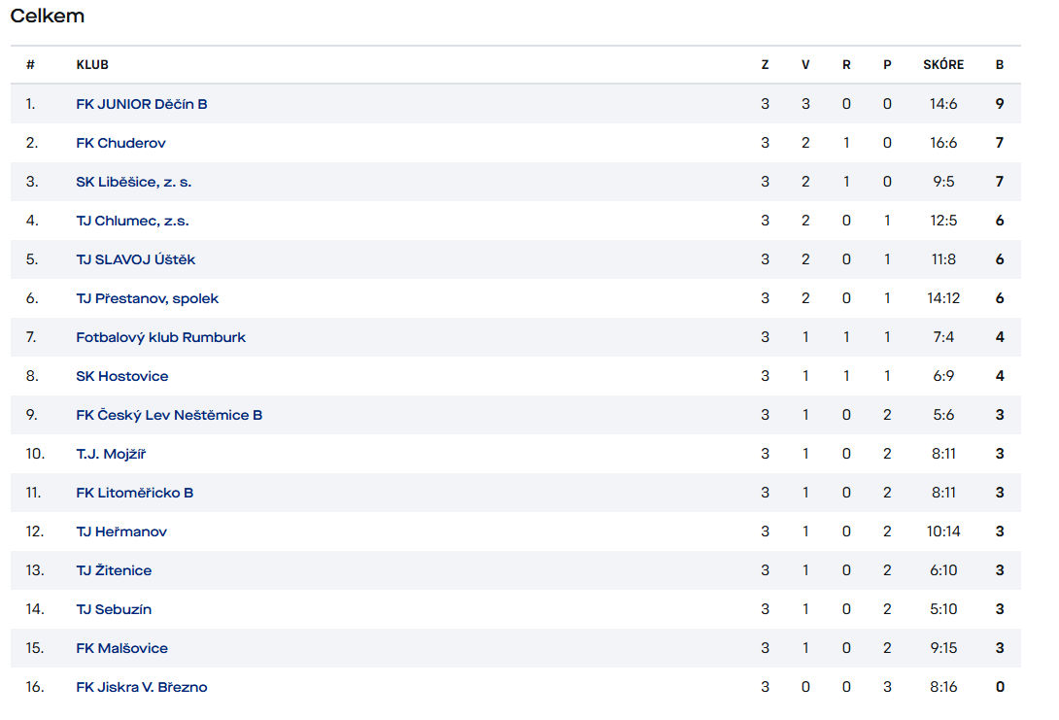Open TJ Heřmanov club page

tap(121, 531)
